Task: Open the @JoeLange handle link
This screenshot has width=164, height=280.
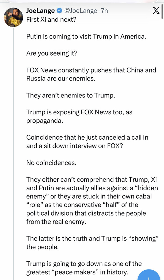Action: [x=81, y=11]
